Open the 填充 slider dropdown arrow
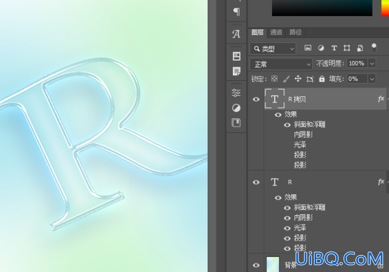This screenshot has width=389, height=272. [x=372, y=79]
